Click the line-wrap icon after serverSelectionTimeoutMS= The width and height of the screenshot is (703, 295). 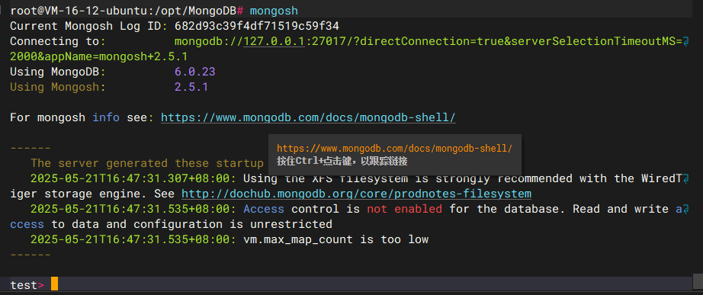[x=685, y=42]
